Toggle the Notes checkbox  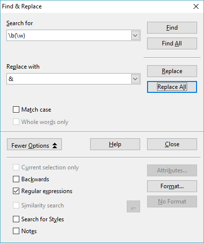click(16, 231)
